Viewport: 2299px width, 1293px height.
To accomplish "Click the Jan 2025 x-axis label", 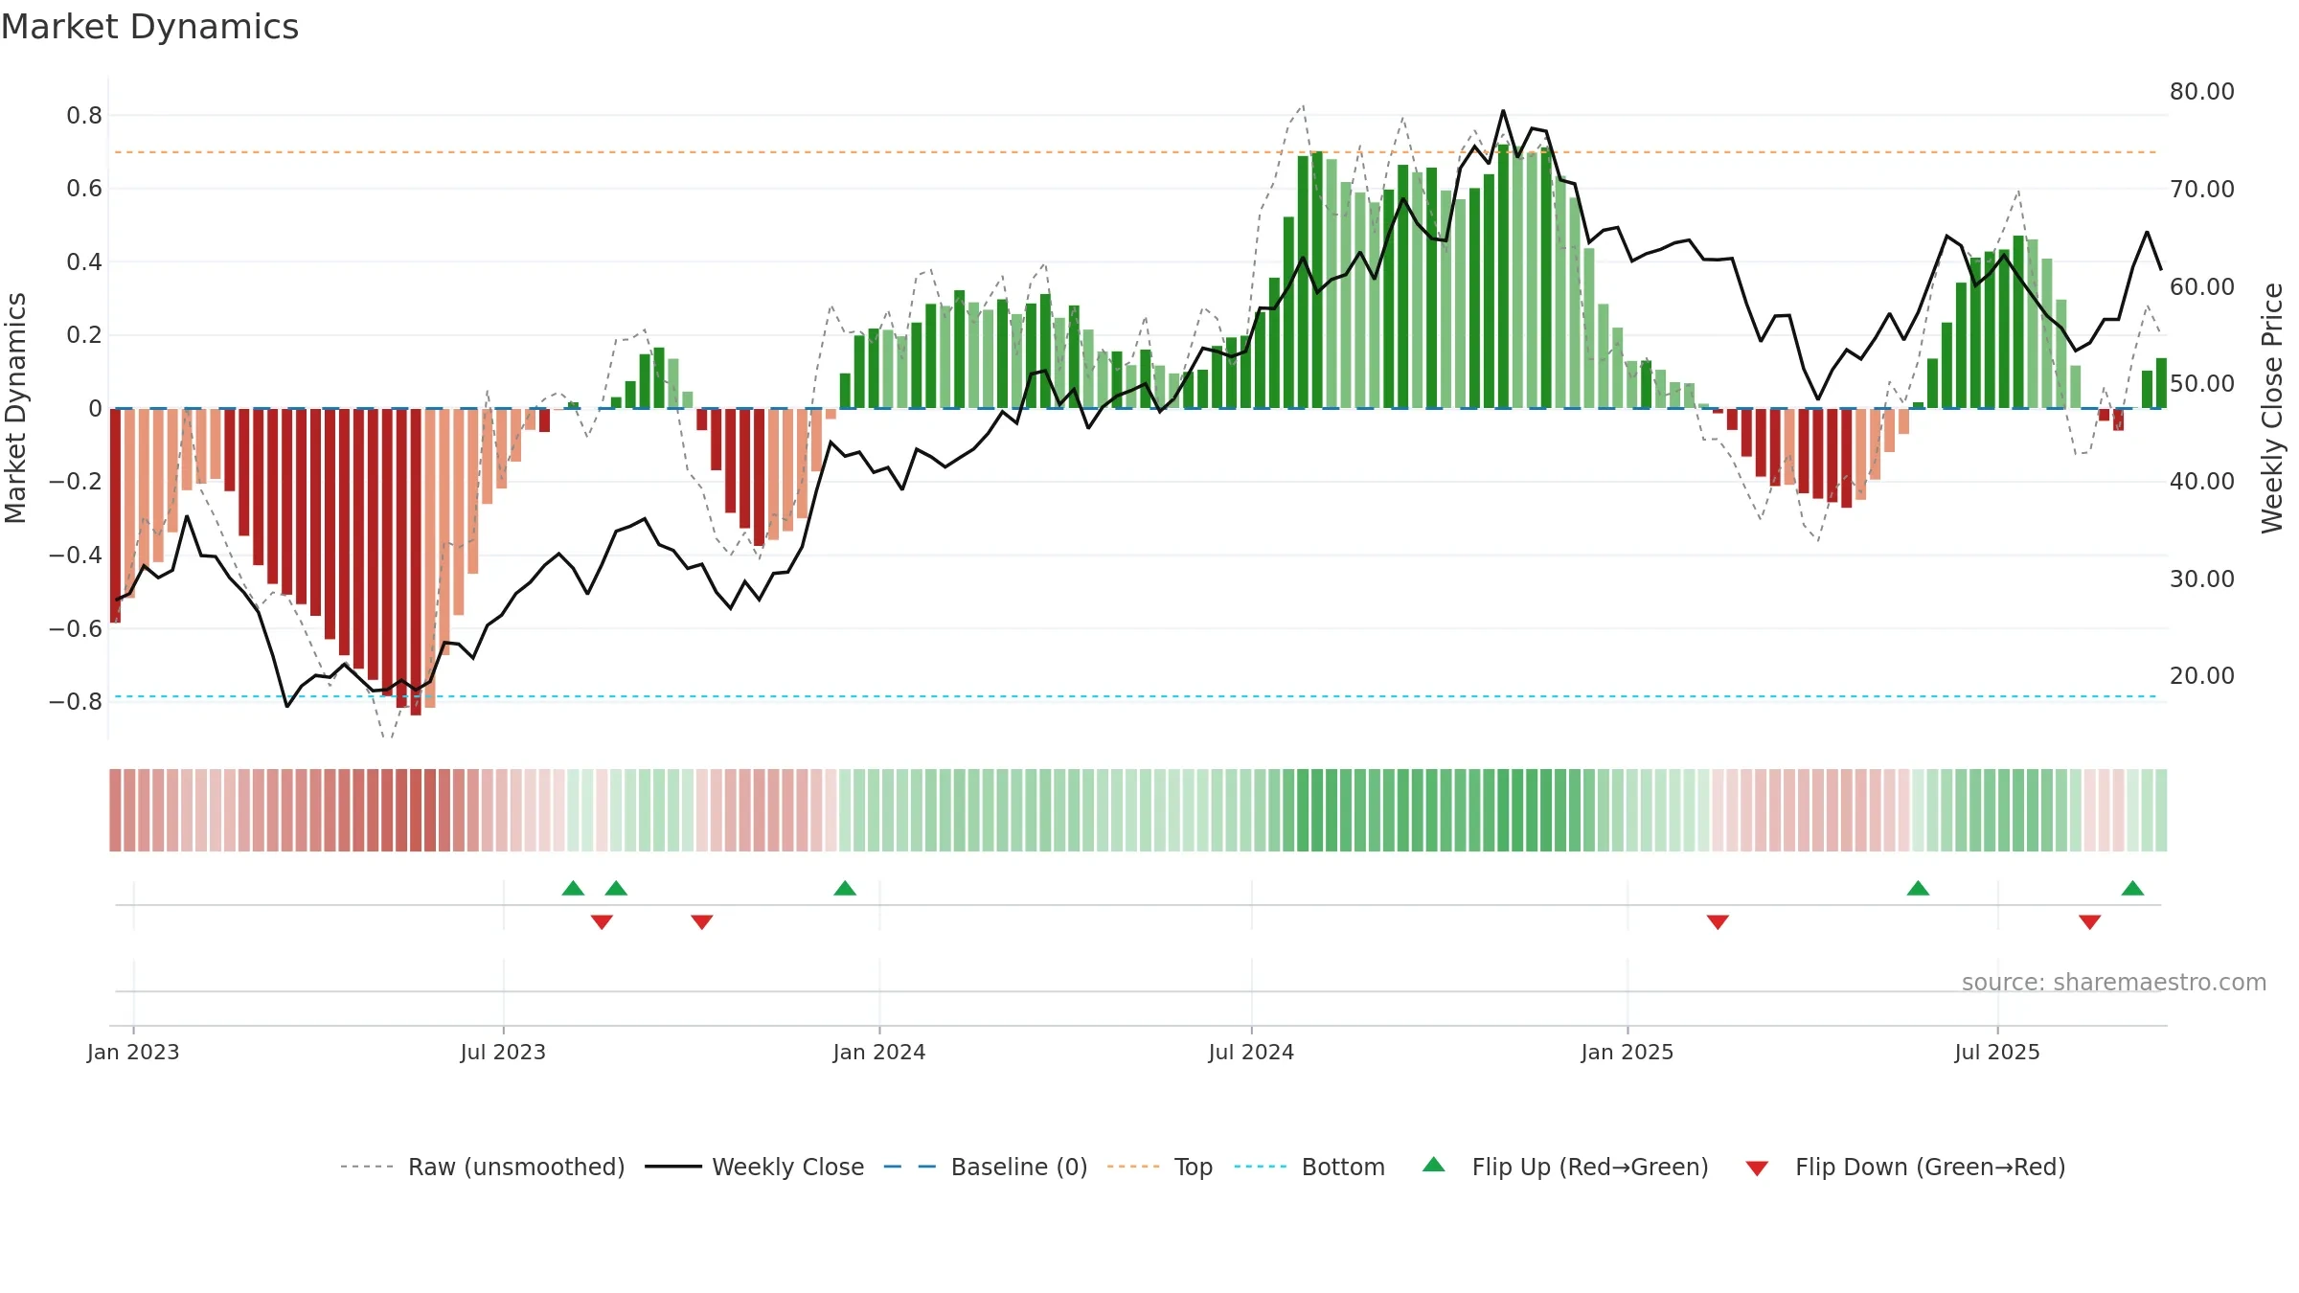I will [1628, 1052].
